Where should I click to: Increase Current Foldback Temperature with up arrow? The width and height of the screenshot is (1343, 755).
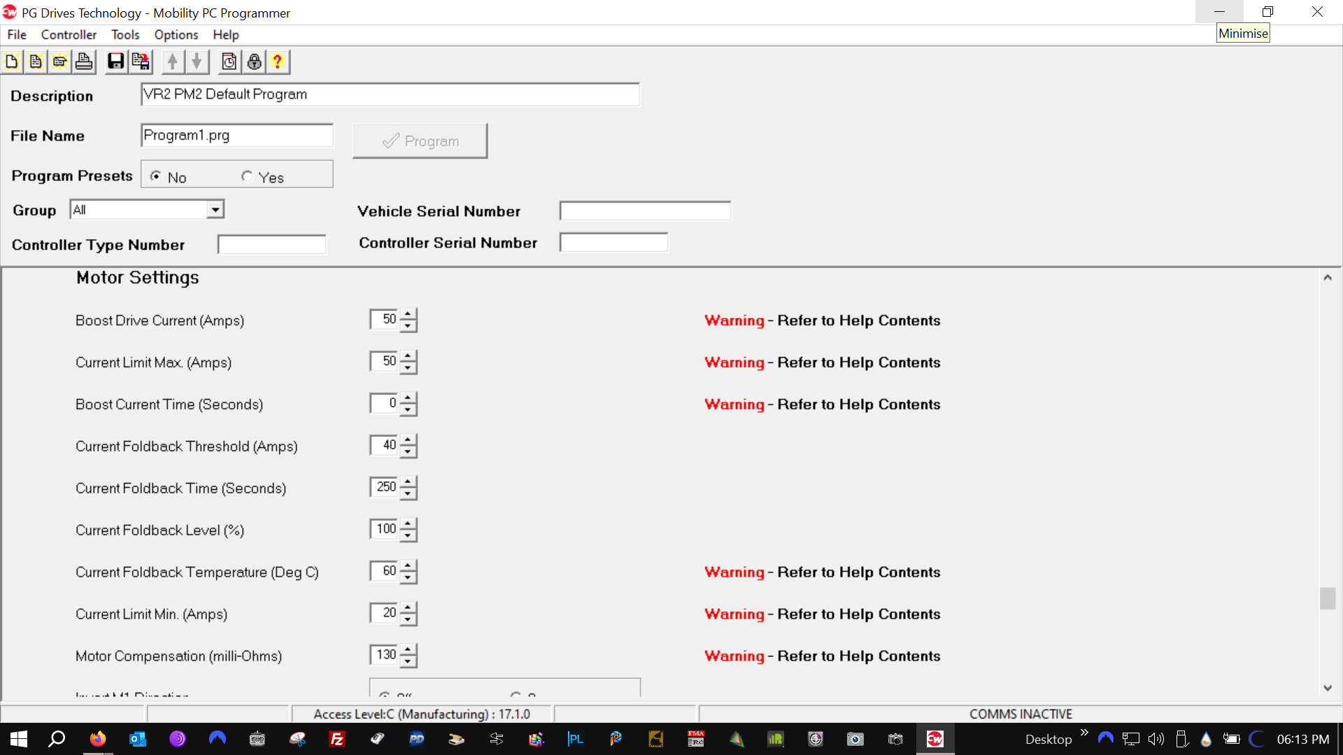click(408, 566)
